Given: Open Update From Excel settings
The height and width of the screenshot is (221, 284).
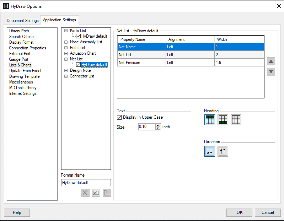Looking at the screenshot, I should click(25, 71).
